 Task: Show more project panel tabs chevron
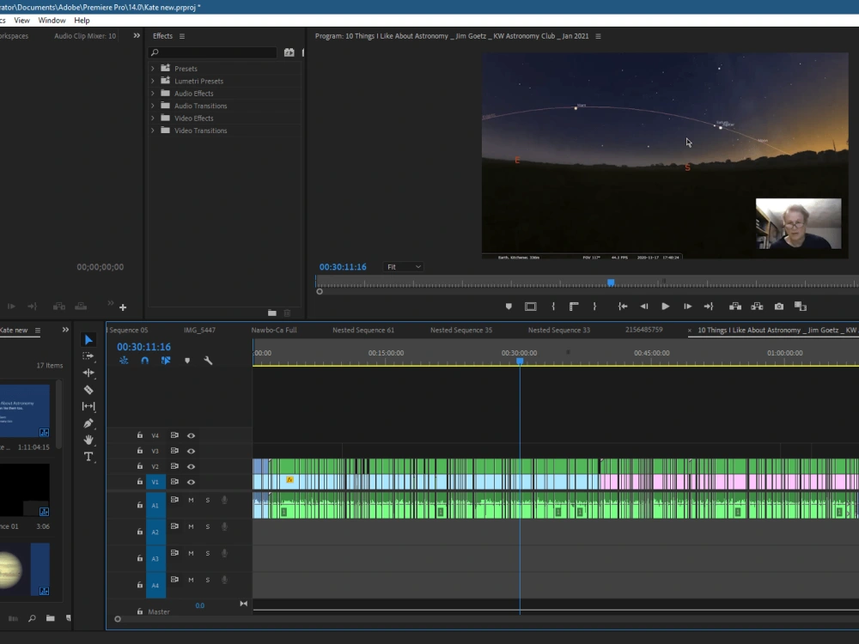[x=66, y=330]
